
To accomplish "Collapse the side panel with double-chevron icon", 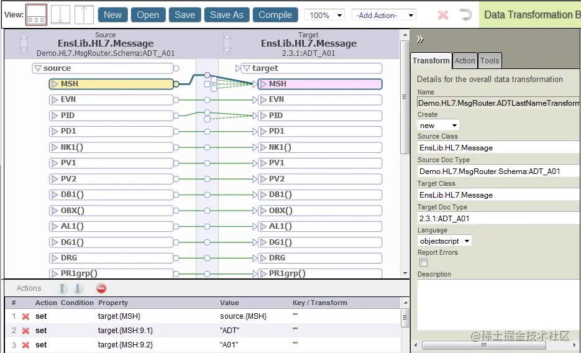I will pos(420,39).
